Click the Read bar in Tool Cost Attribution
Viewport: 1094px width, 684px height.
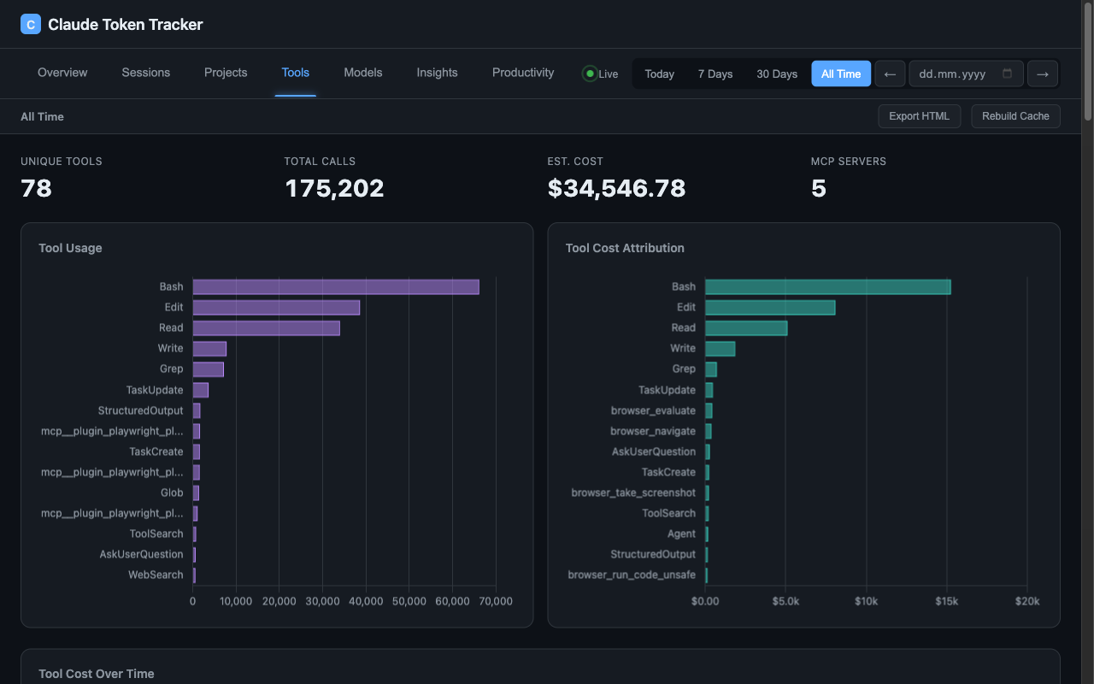click(746, 327)
